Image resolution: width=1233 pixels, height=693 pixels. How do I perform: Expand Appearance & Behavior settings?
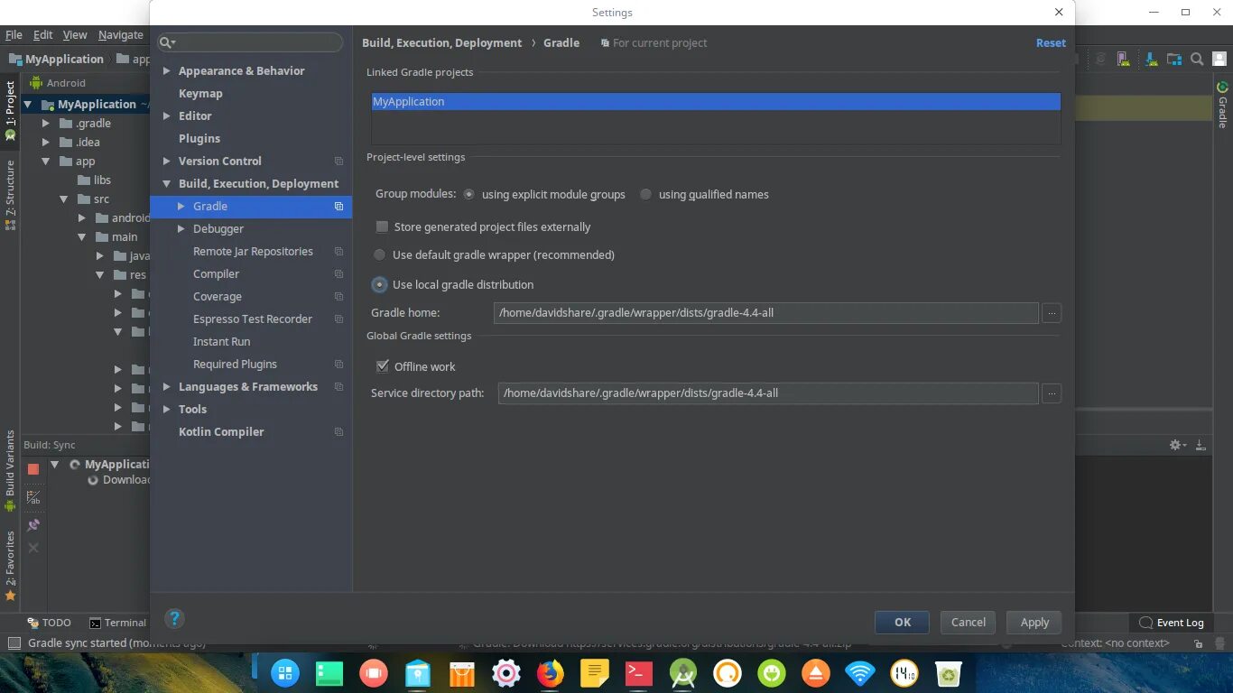[x=166, y=70]
